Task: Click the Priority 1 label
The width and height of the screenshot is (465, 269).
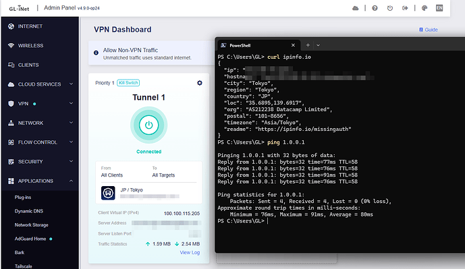Action: pos(105,83)
